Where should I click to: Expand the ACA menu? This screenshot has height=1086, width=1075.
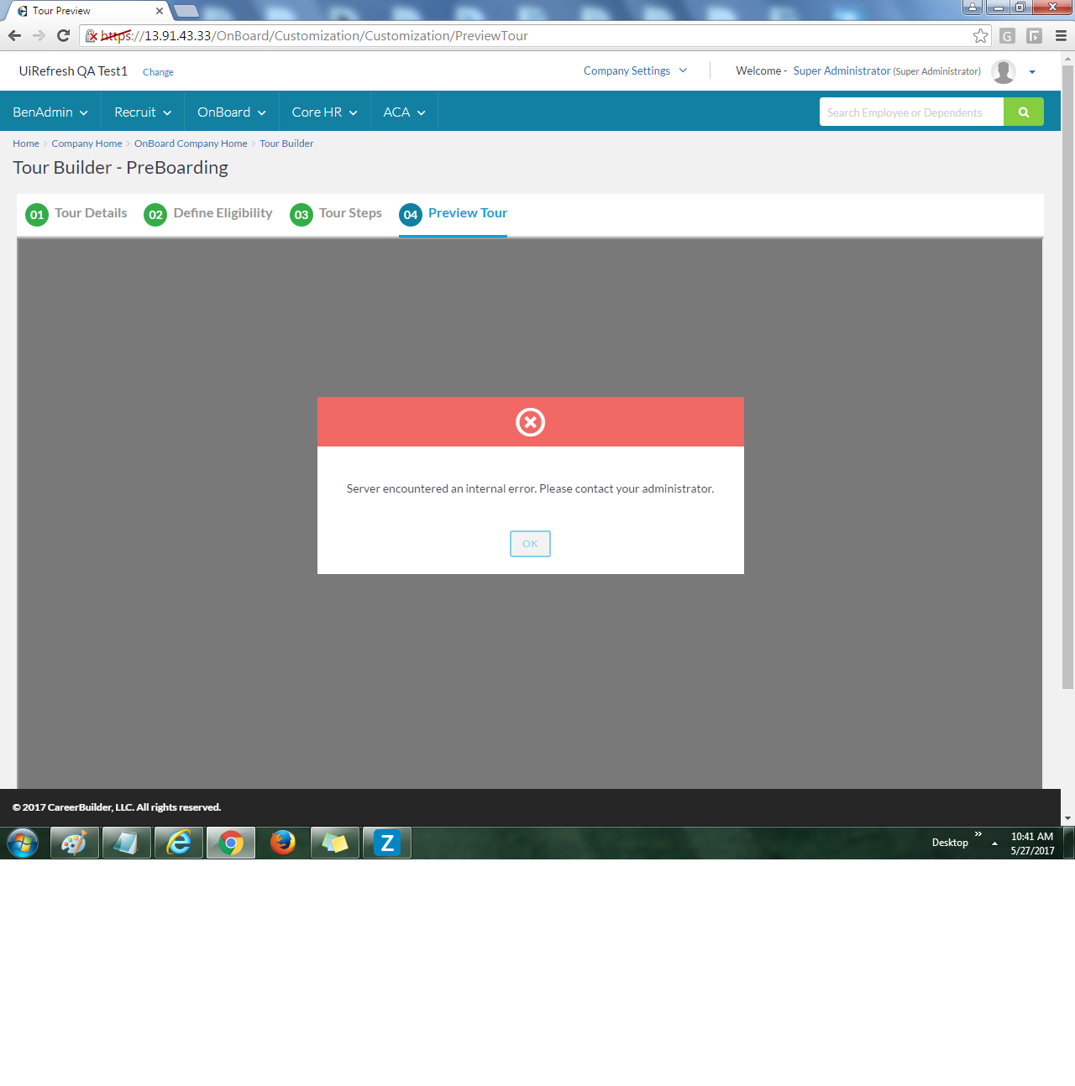pos(405,112)
